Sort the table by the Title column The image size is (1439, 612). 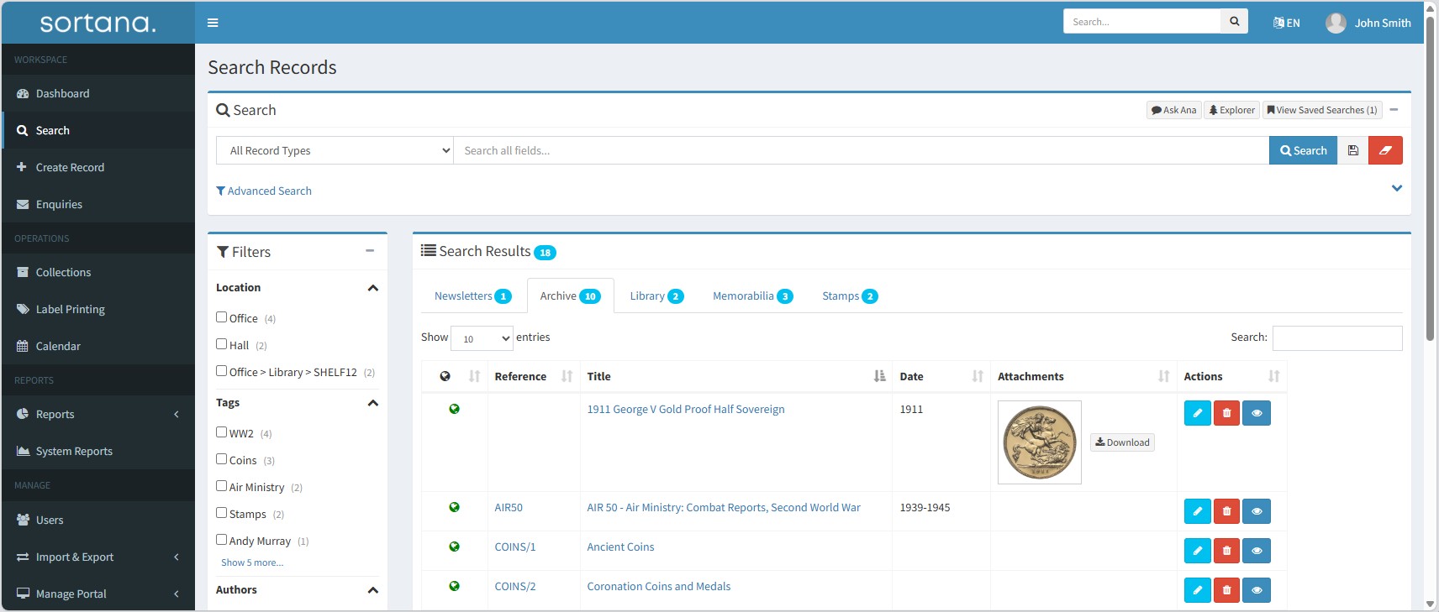tap(735, 376)
